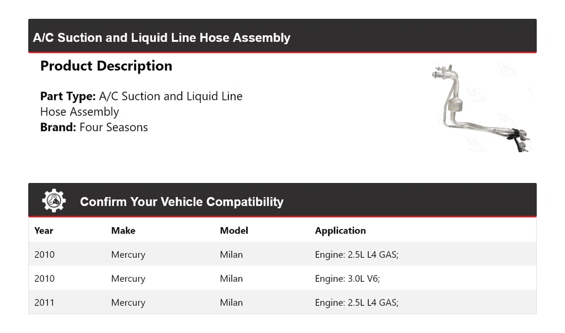Click the Brand label

tap(58, 127)
